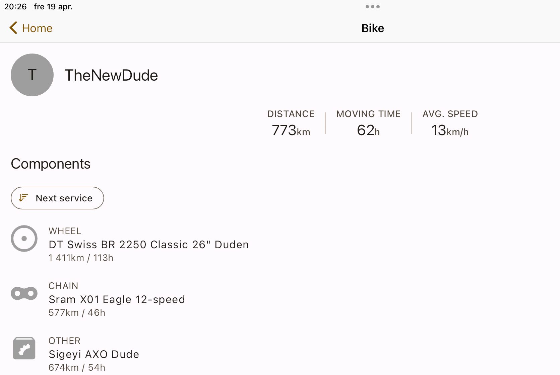Select the TheNewDude bike name

(x=111, y=75)
